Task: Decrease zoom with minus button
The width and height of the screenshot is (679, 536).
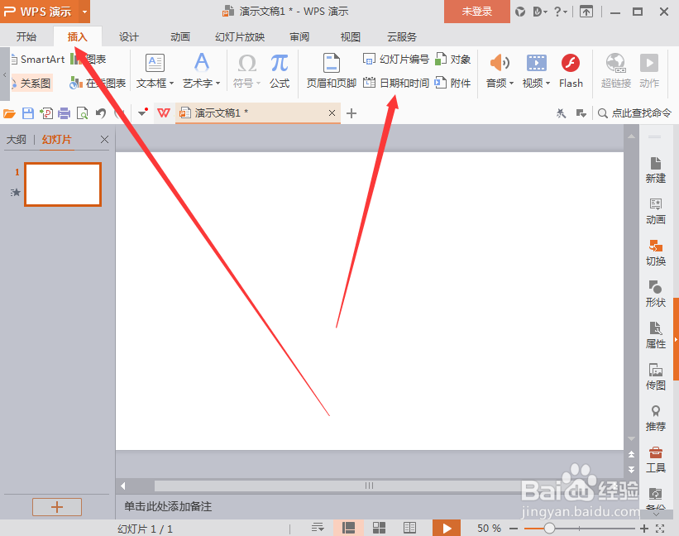Action: tap(514, 529)
